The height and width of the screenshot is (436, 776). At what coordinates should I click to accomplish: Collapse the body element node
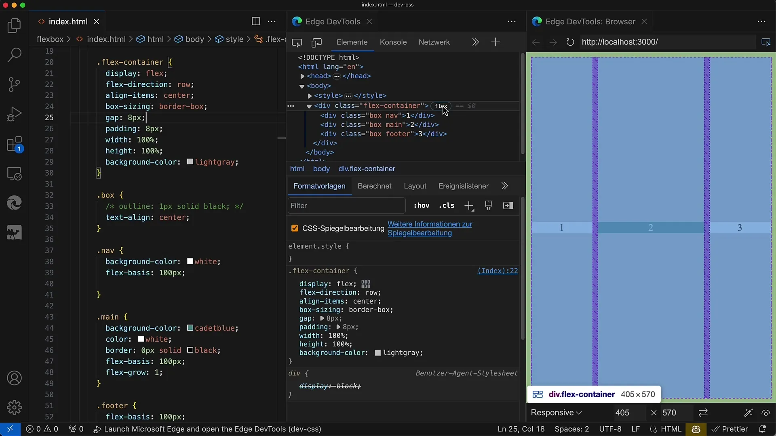tap(302, 86)
